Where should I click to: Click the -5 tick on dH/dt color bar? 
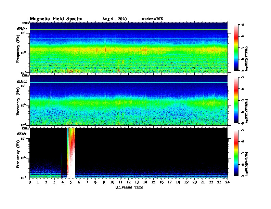[x=242, y=25]
